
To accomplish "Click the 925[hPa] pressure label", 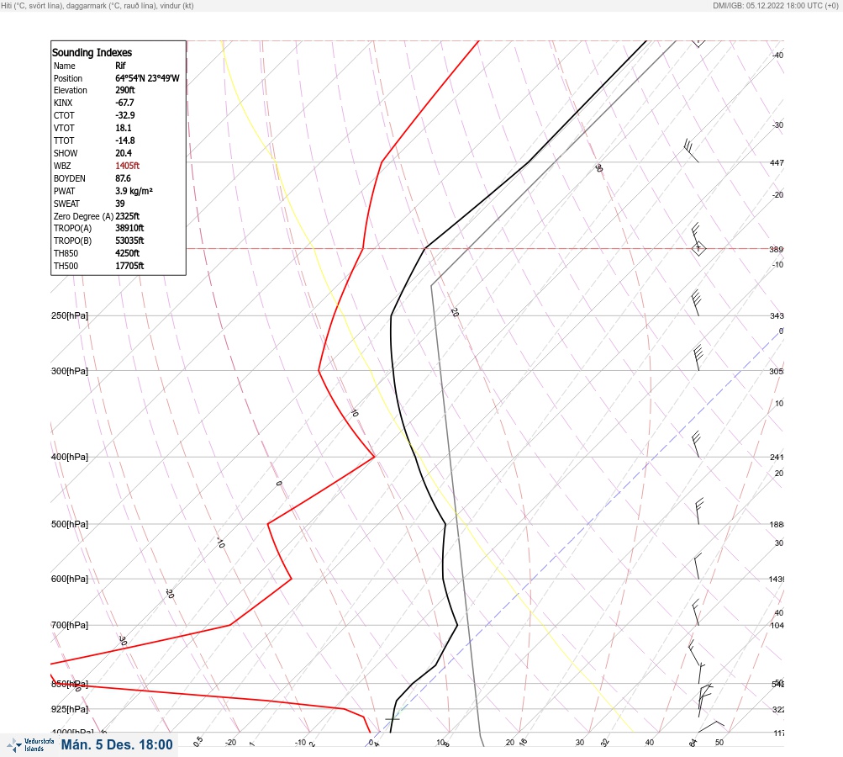I will tap(70, 709).
